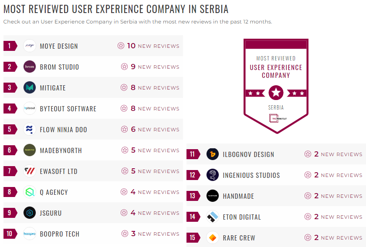
Task: Open the Handmade company link
Action: pos(238,196)
